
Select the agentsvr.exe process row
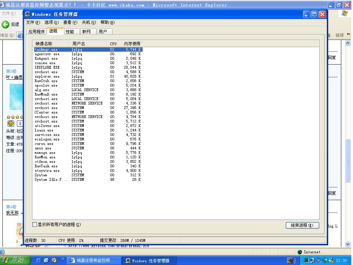88,54
